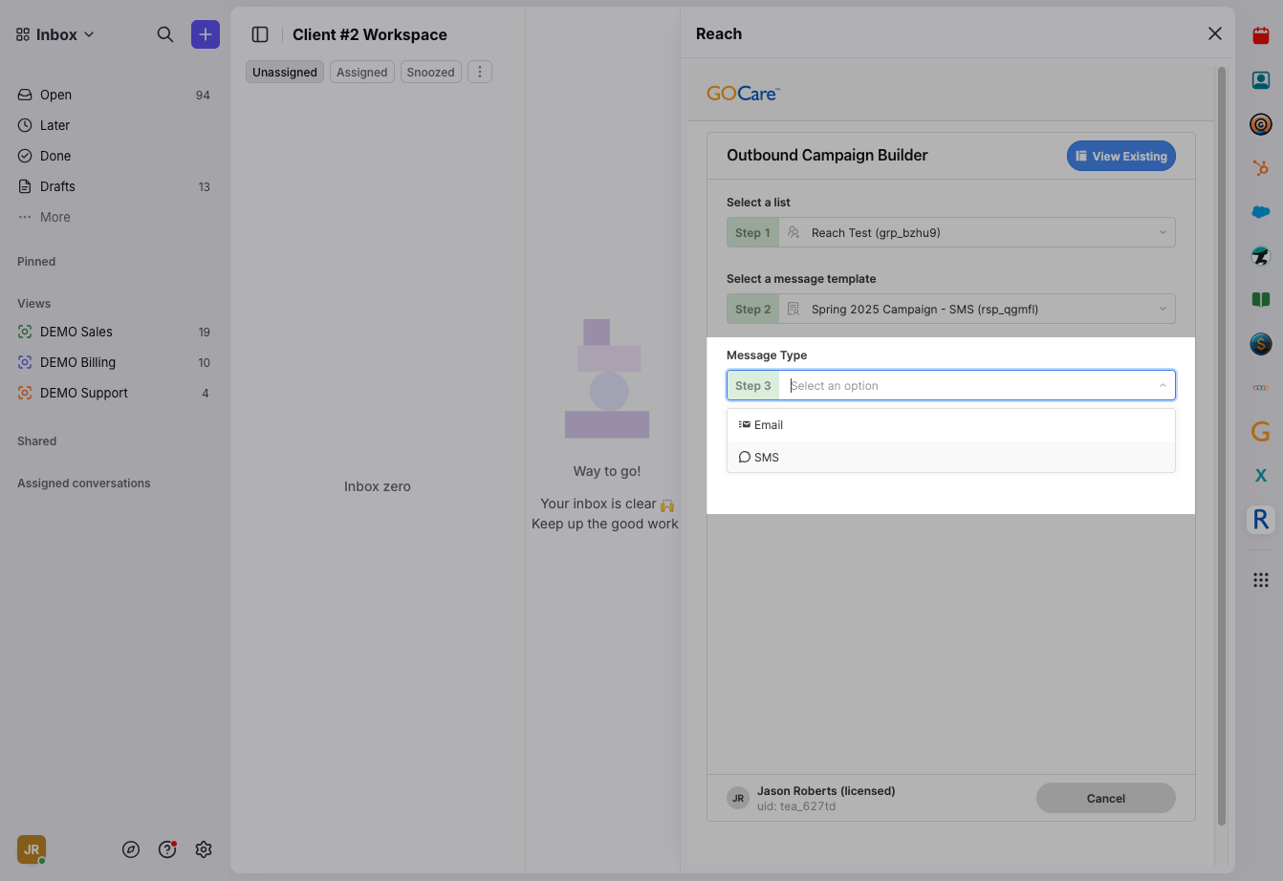Click the search magnifier icon
The image size is (1283, 881).
click(165, 34)
